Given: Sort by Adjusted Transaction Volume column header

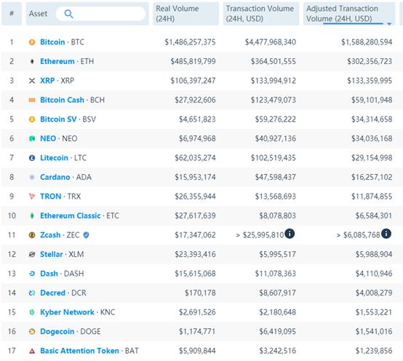Looking at the screenshot, I should pyautogui.click(x=349, y=14).
